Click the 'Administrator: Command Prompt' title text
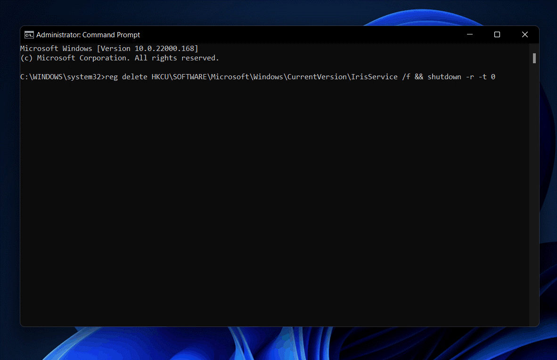Screen dimensions: 557x360 [88, 35]
